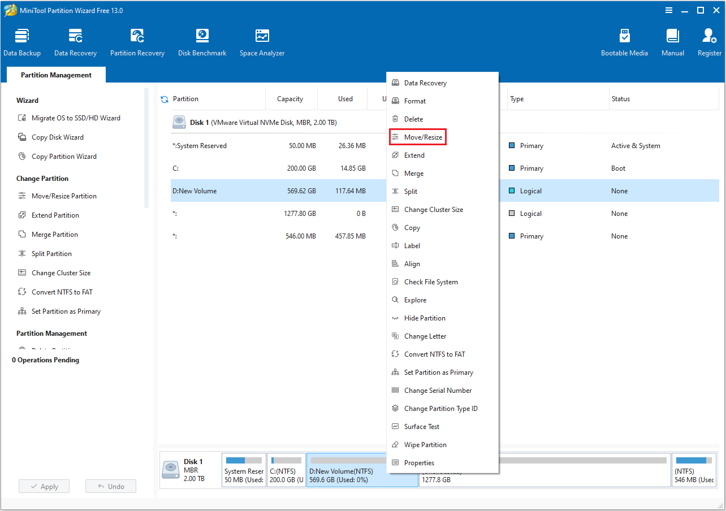
Task: Click the Apply button
Action: (x=44, y=487)
